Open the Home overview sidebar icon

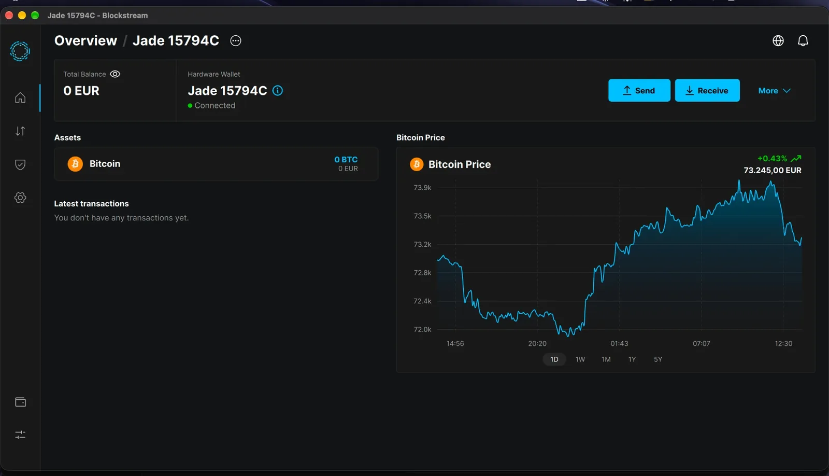pos(20,97)
